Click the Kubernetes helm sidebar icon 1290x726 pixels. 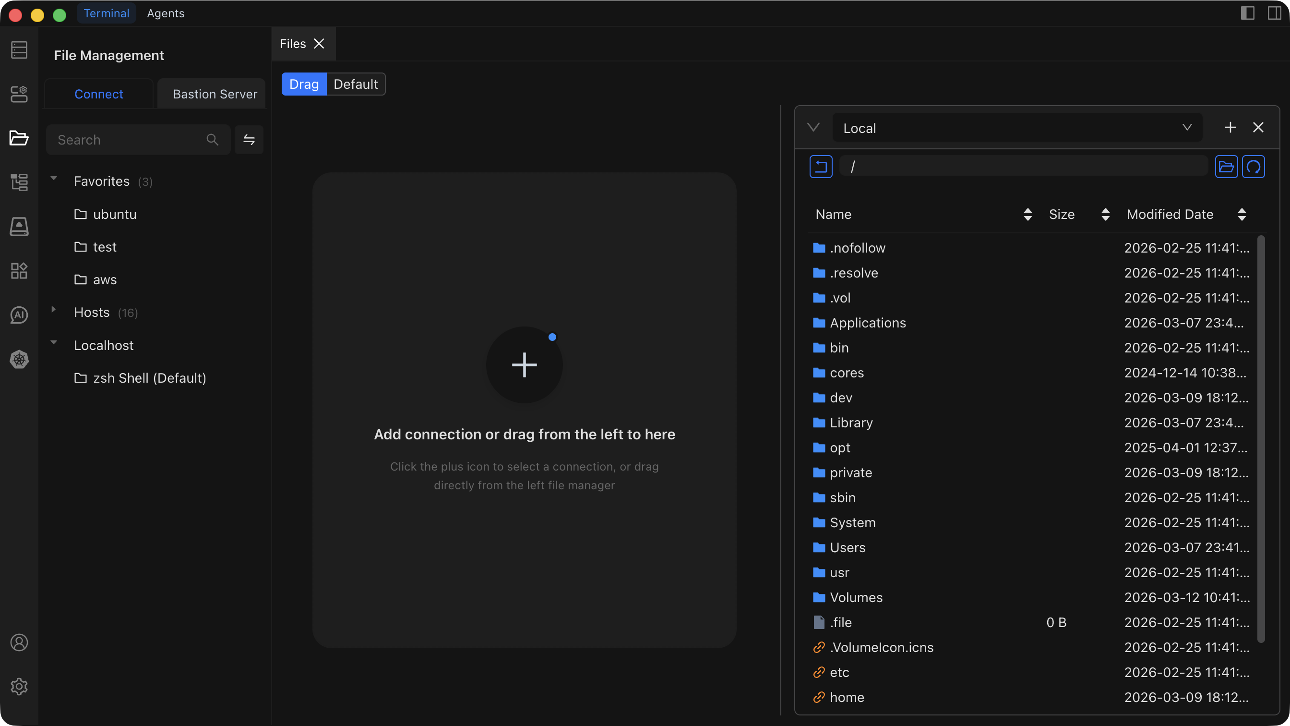click(x=19, y=359)
